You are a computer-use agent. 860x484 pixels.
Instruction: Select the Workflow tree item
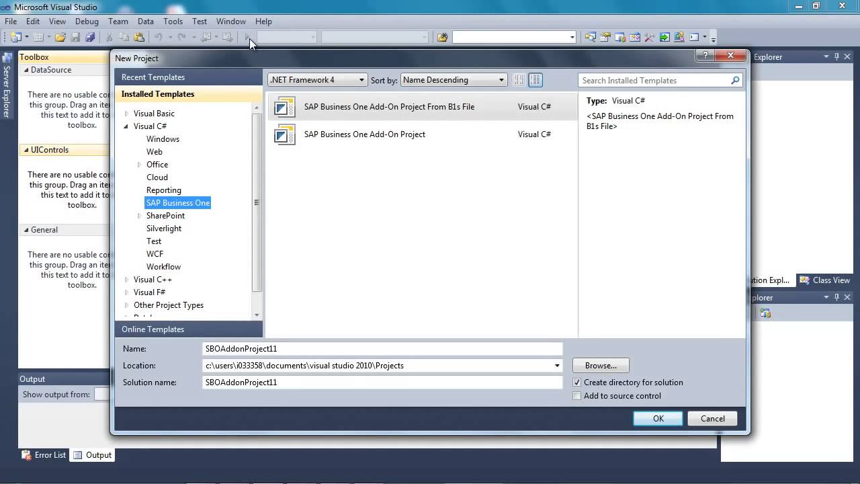[163, 267]
